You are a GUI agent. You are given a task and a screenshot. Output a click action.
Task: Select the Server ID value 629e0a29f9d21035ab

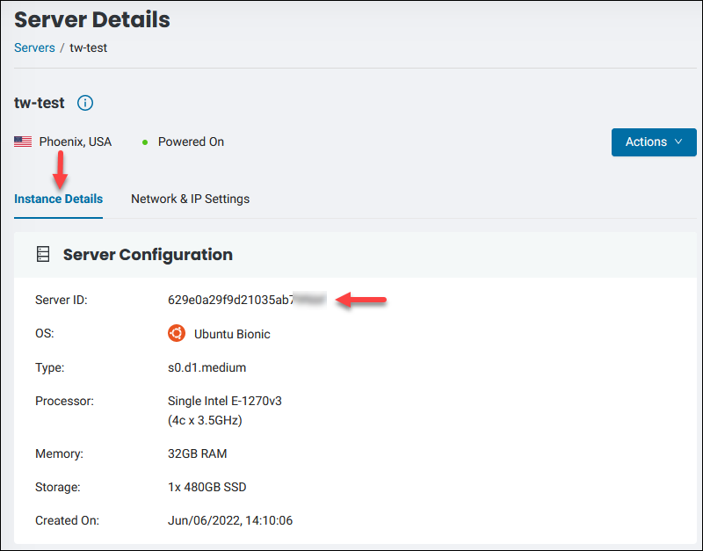[230, 300]
